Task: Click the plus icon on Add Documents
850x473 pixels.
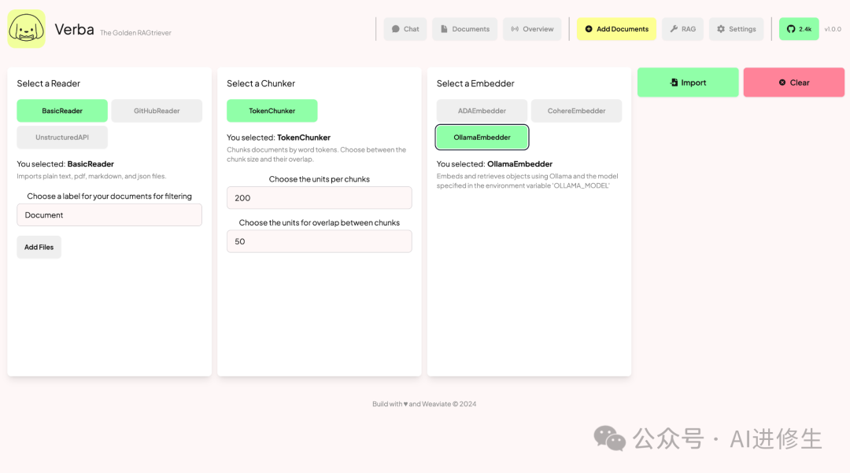Action: (589, 29)
